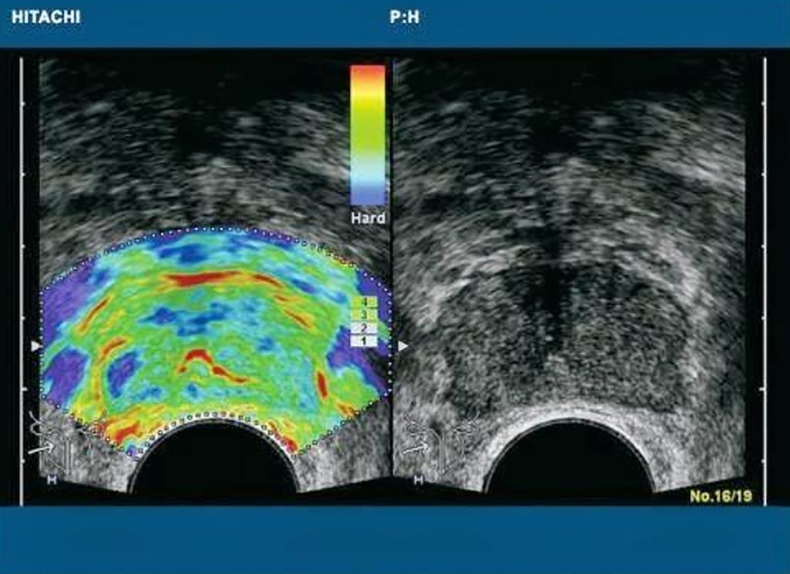The height and width of the screenshot is (574, 790).
Task: Click the elasticity color scale bar
Action: (x=368, y=136)
